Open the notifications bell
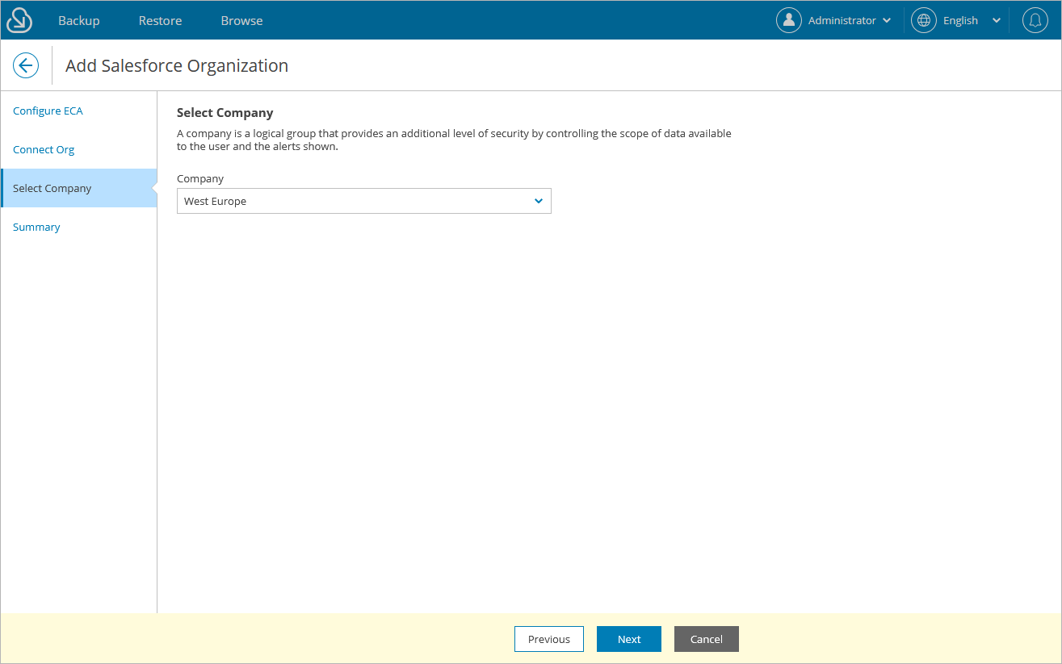The height and width of the screenshot is (664, 1062). pos(1035,19)
